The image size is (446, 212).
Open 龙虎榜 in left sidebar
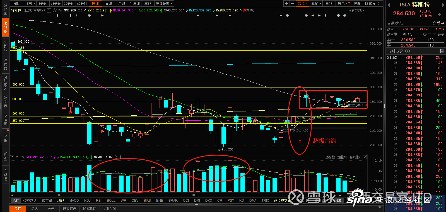[x=6, y=174]
